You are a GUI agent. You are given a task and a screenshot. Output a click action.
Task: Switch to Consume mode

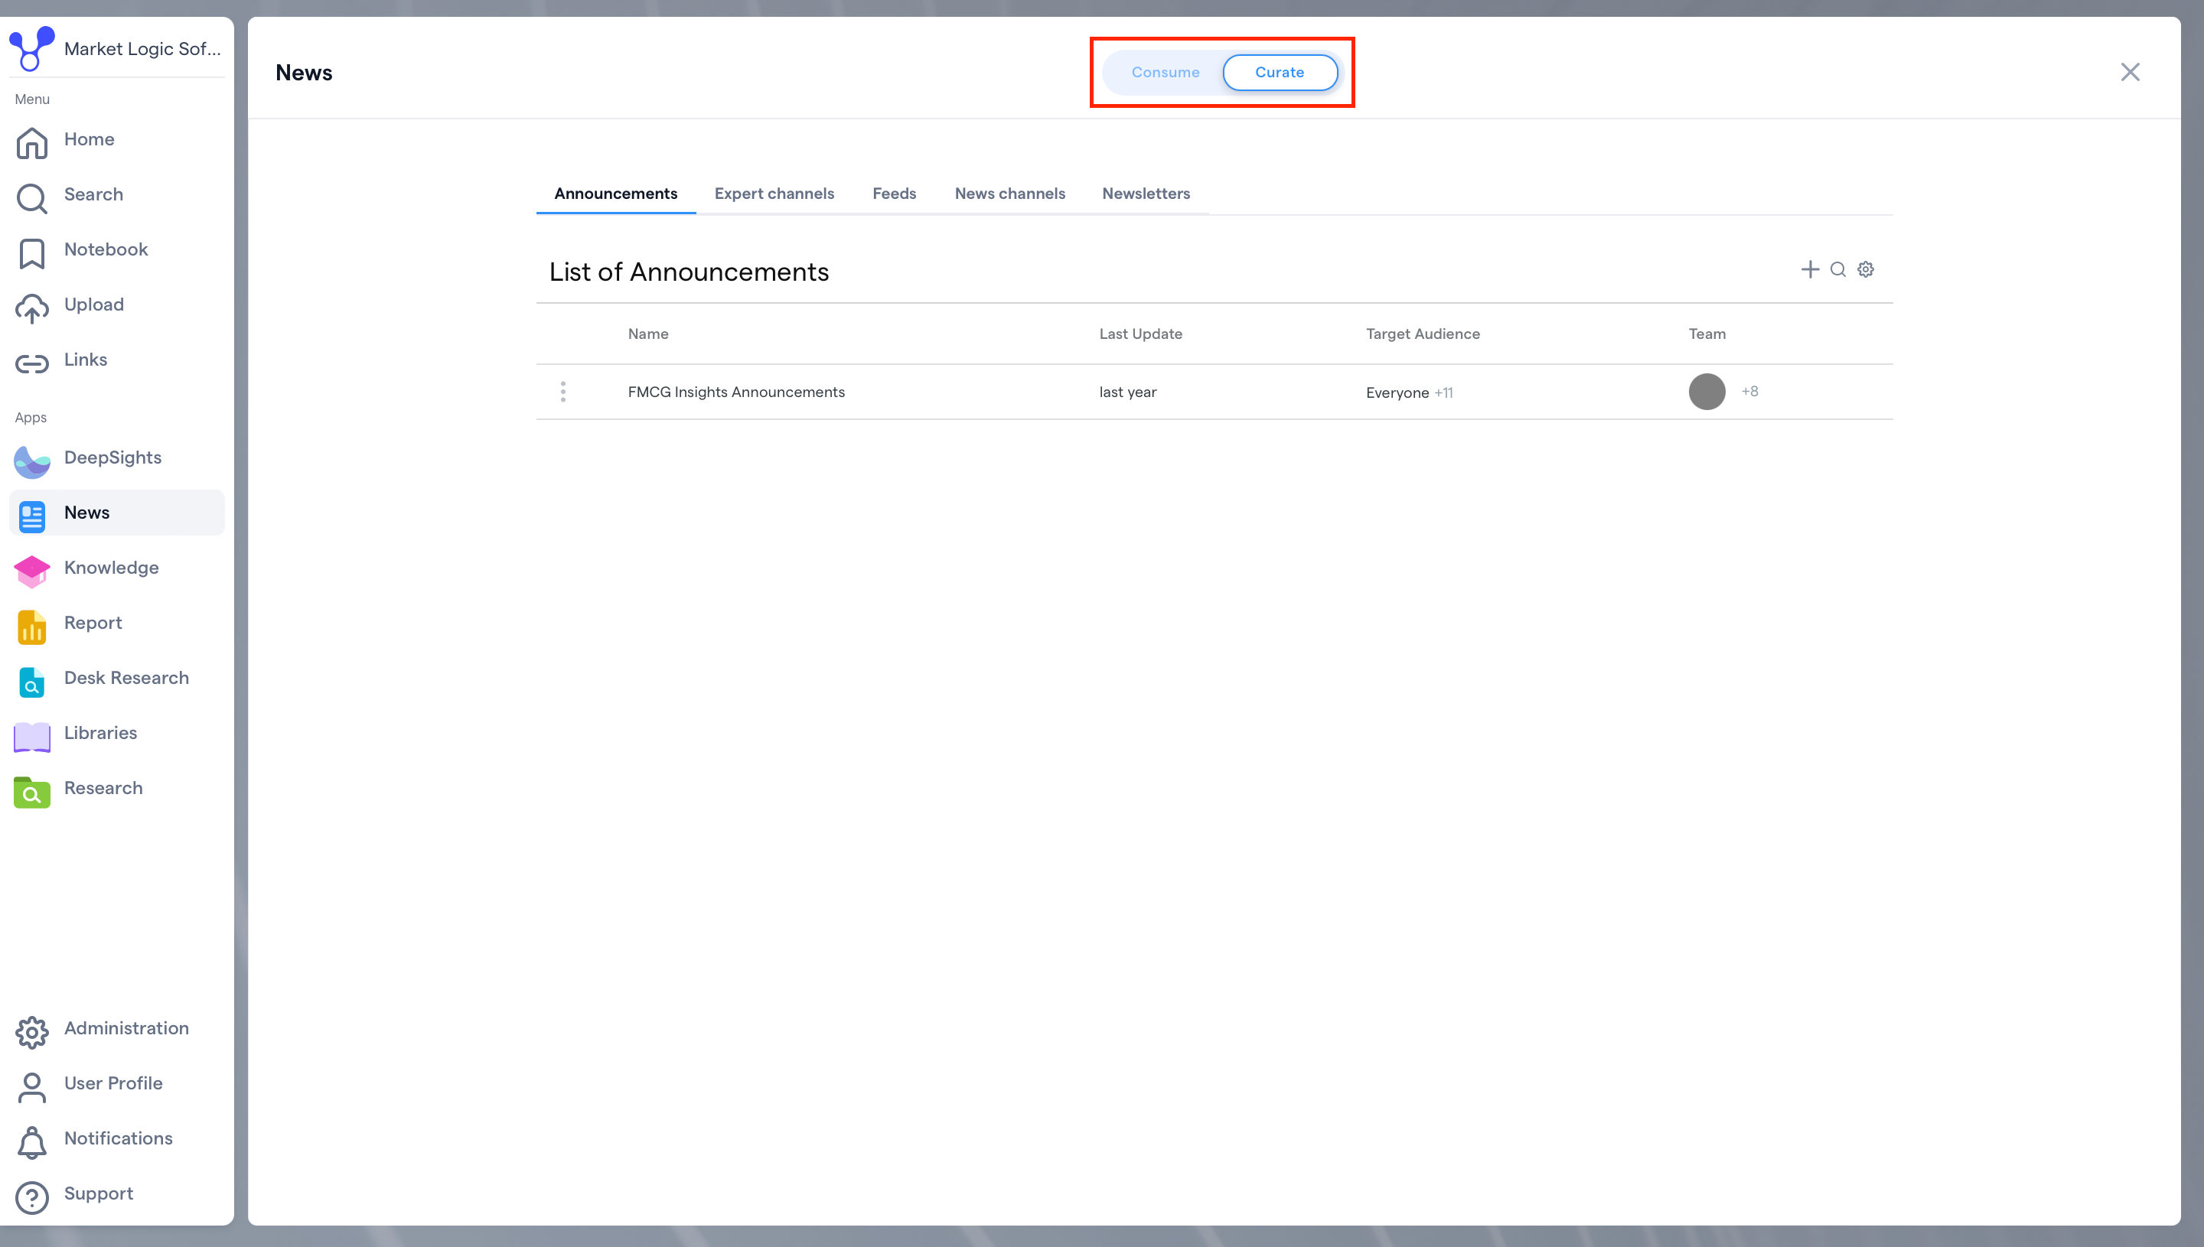click(1165, 73)
